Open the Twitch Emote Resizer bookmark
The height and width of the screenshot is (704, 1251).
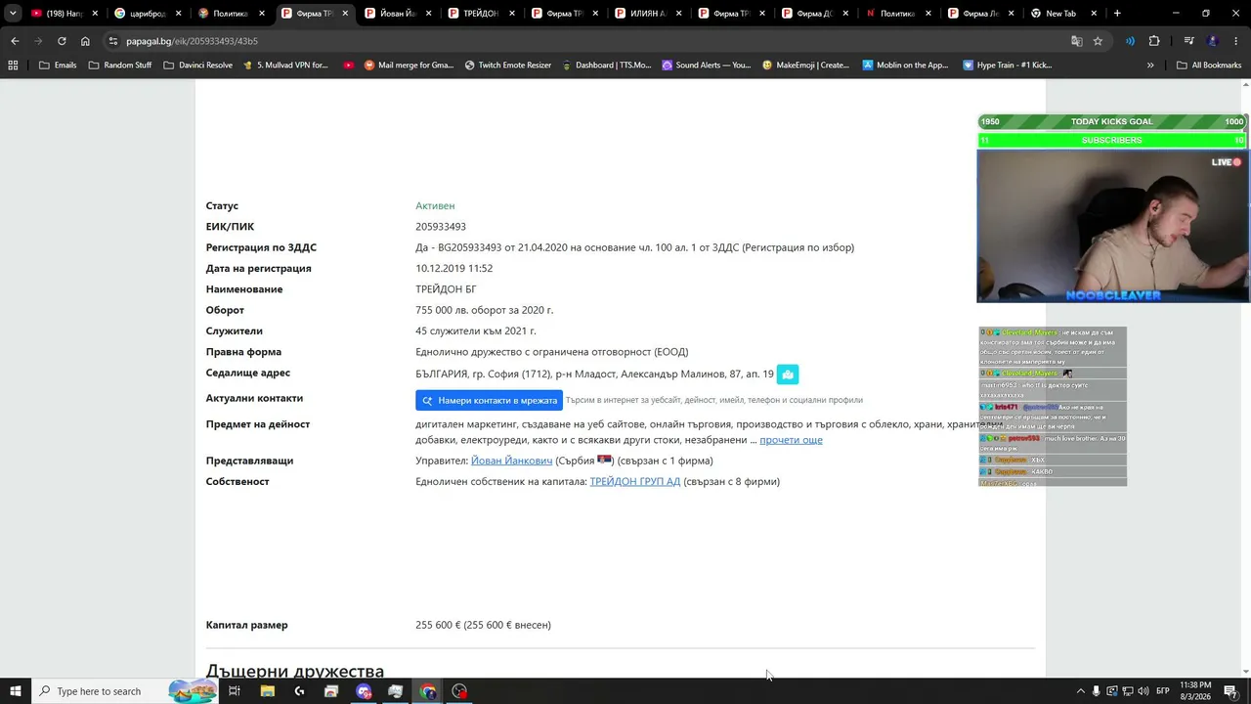pyautogui.click(x=508, y=66)
